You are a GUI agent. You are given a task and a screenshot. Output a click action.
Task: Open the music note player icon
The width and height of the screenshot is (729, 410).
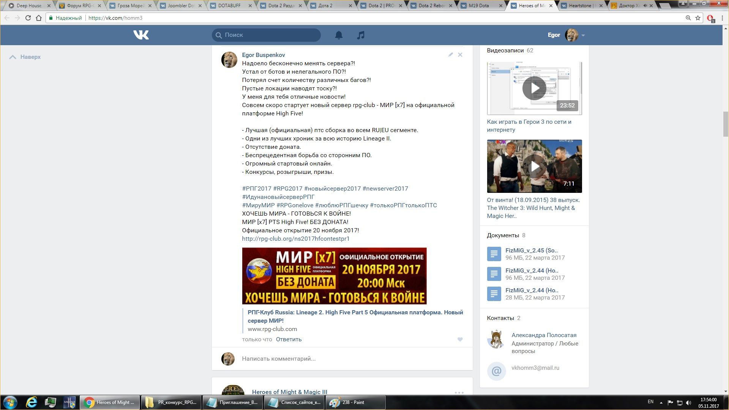point(361,35)
